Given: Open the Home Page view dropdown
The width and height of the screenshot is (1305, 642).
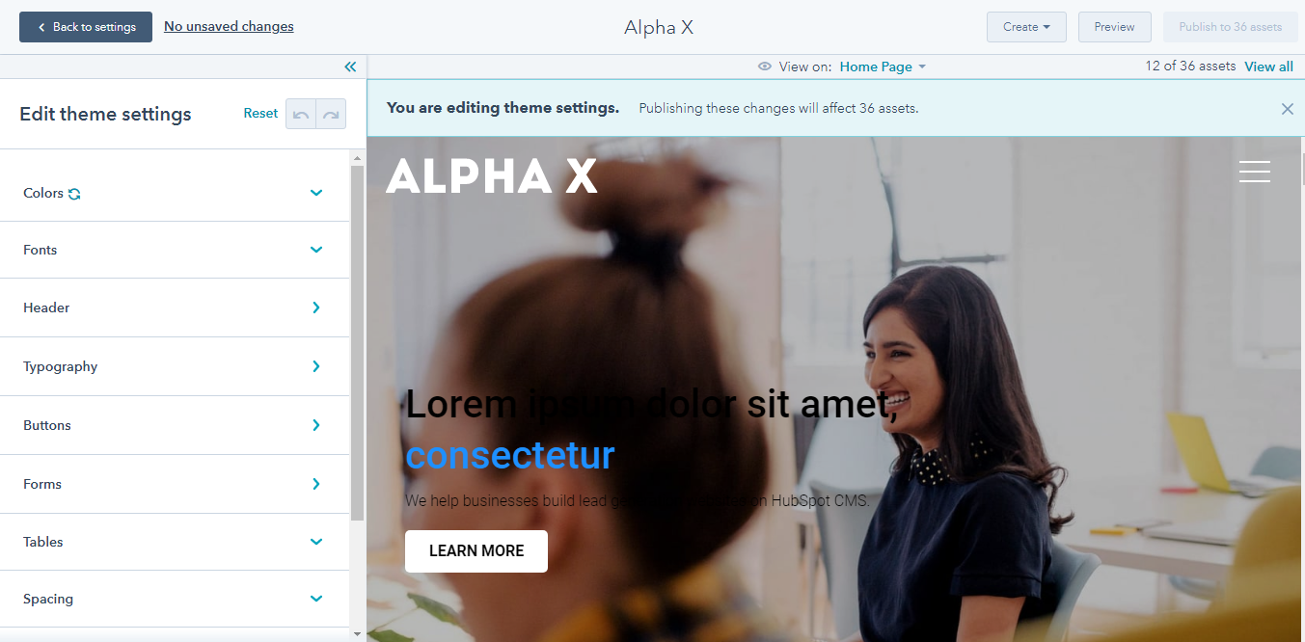Looking at the screenshot, I should pyautogui.click(x=883, y=67).
